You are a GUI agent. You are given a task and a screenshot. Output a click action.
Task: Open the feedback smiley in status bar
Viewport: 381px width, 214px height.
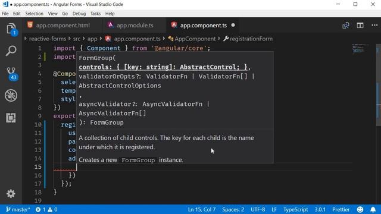[360, 209]
